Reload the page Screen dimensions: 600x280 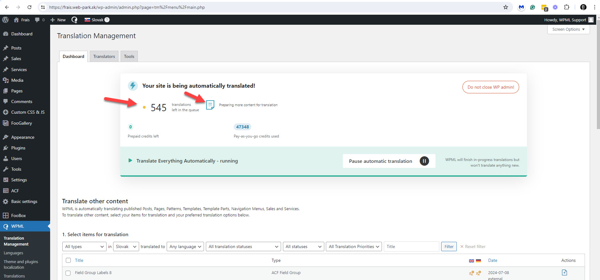pyautogui.click(x=29, y=7)
